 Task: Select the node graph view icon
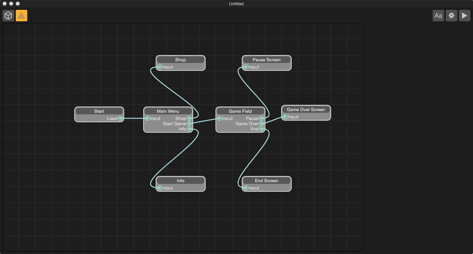(22, 15)
